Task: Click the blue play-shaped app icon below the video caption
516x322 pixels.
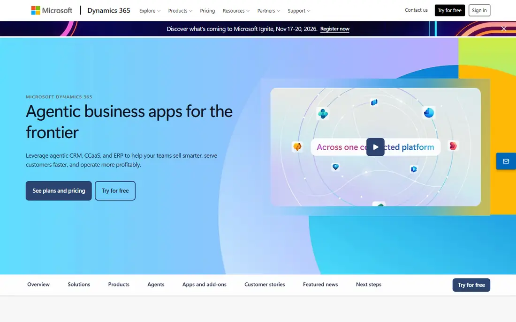Action: click(x=414, y=169)
